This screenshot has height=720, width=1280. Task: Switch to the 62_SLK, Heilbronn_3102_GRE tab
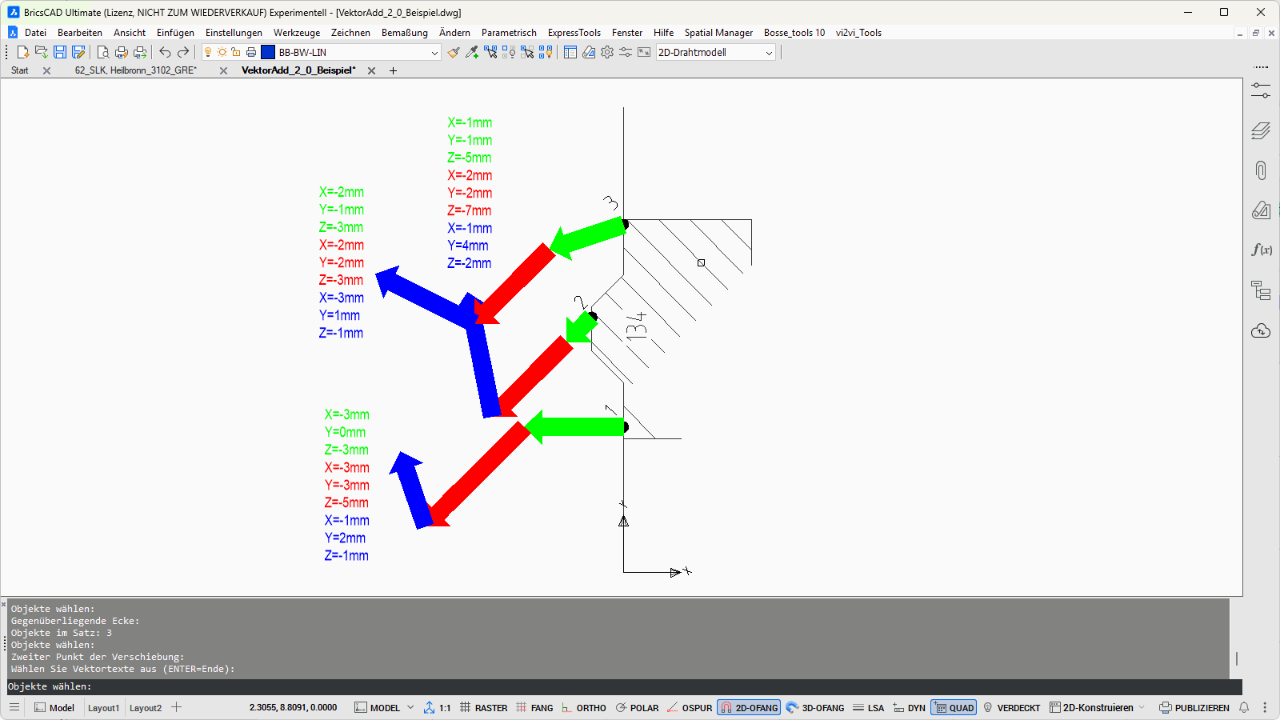(135, 70)
